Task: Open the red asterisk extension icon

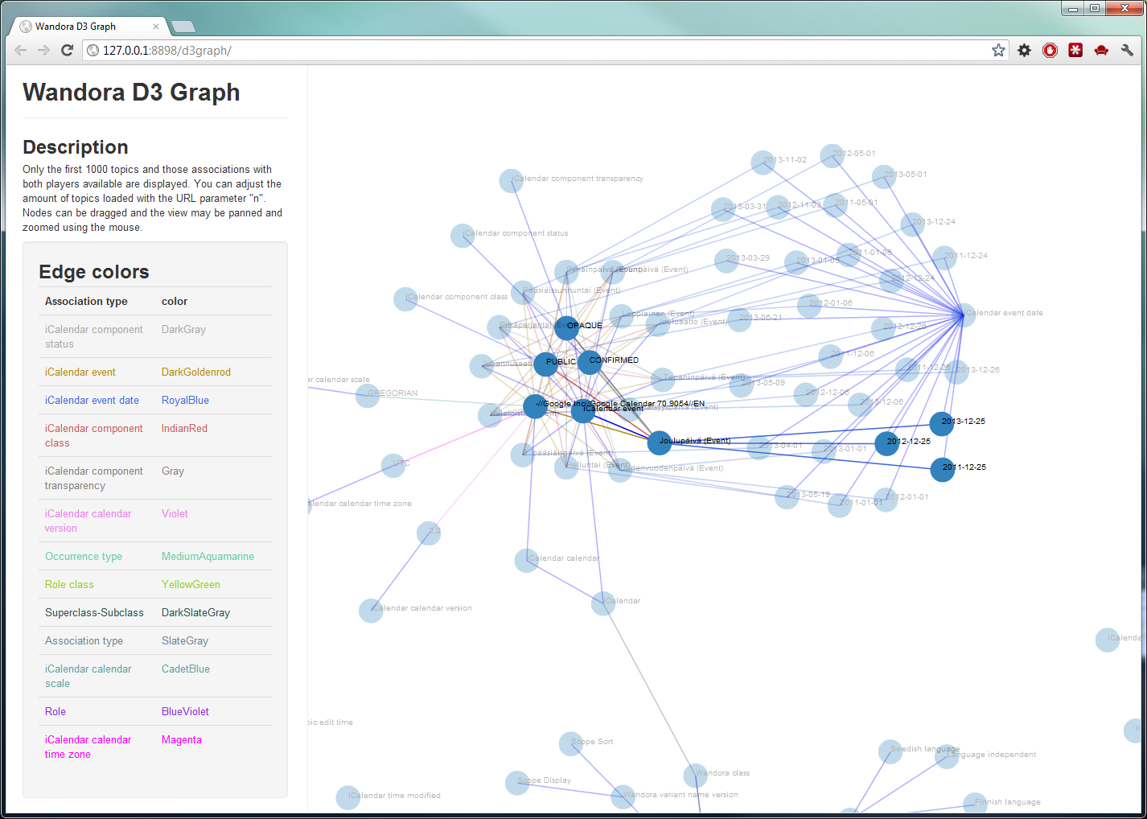Action: (1075, 50)
